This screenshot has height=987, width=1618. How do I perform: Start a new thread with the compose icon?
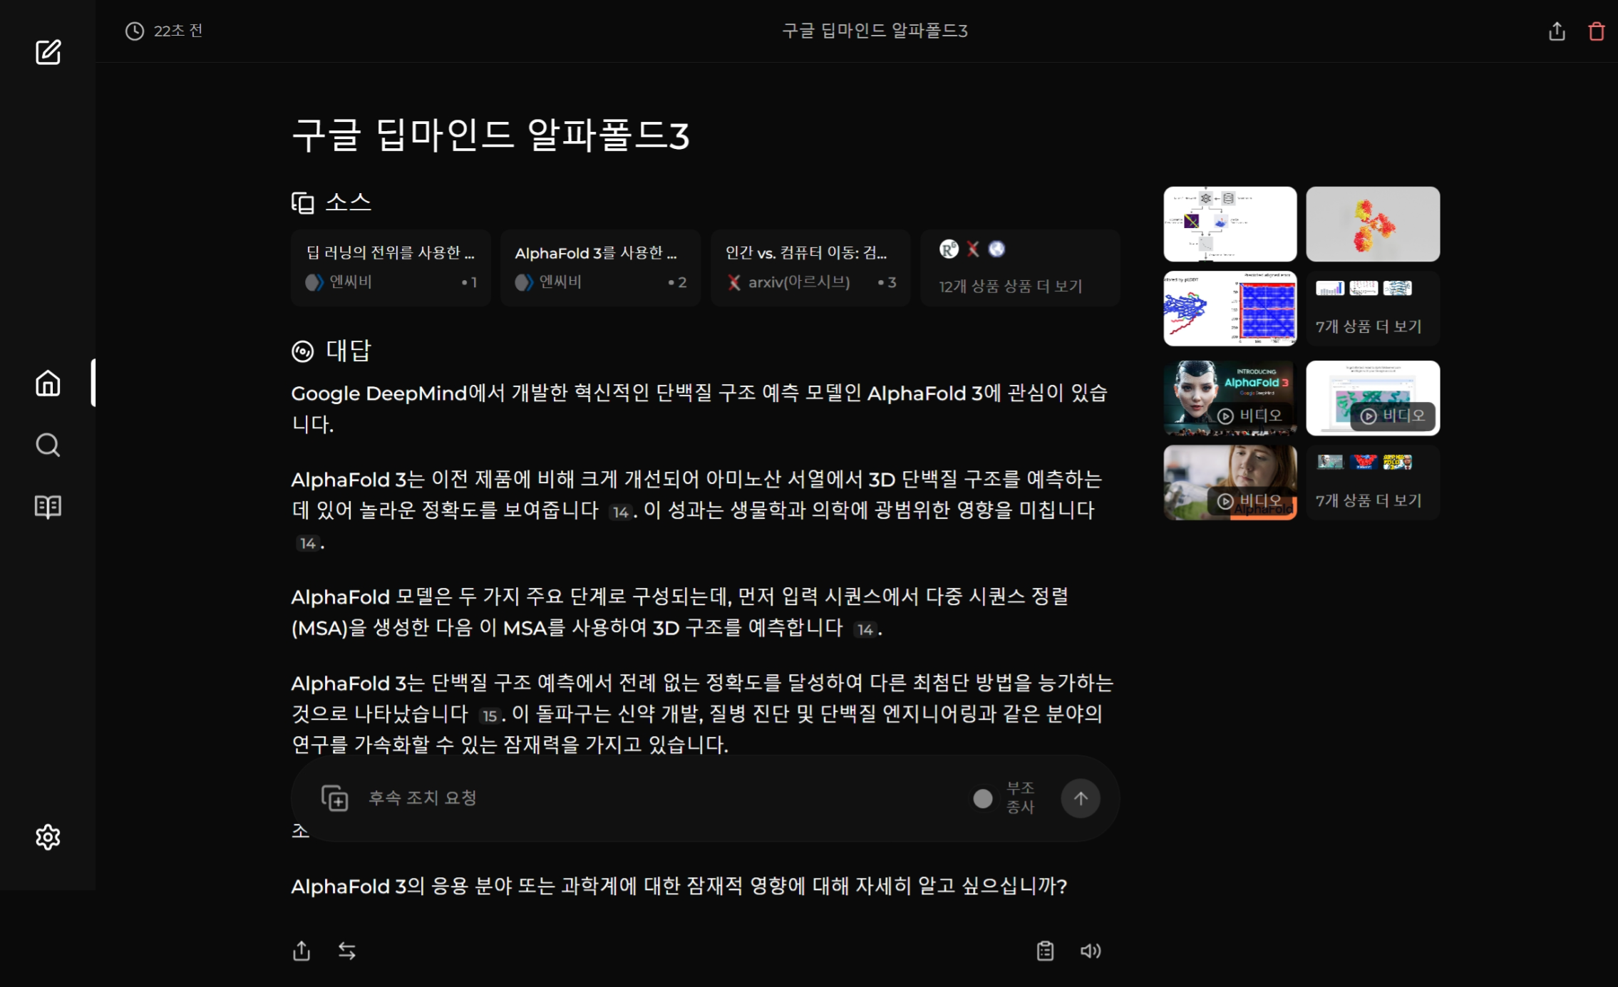tap(48, 52)
